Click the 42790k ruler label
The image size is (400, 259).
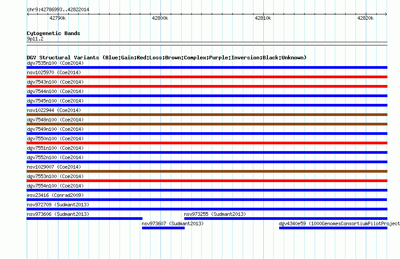coord(58,18)
